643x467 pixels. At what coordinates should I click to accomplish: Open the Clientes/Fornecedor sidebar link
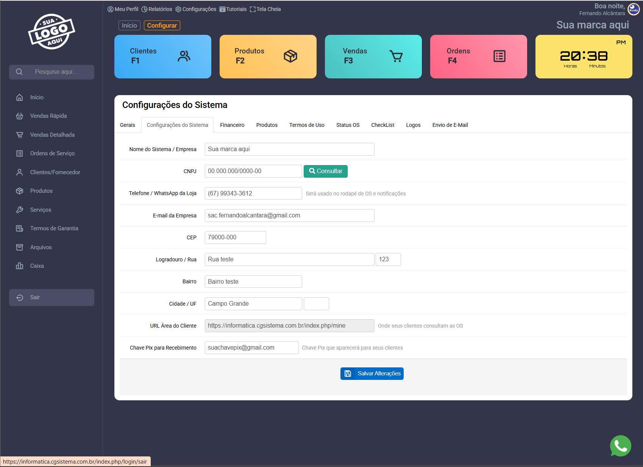click(55, 172)
